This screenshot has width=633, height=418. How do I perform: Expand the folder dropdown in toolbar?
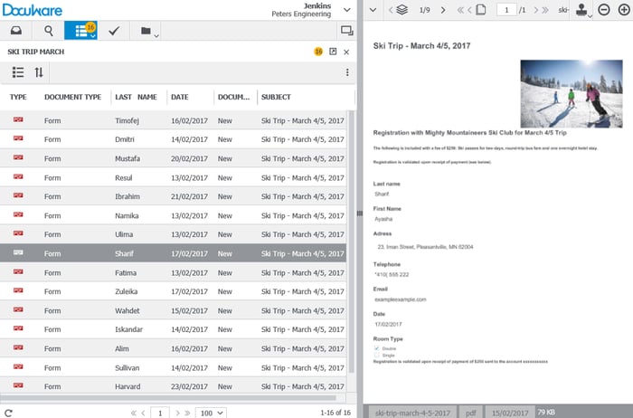(149, 32)
